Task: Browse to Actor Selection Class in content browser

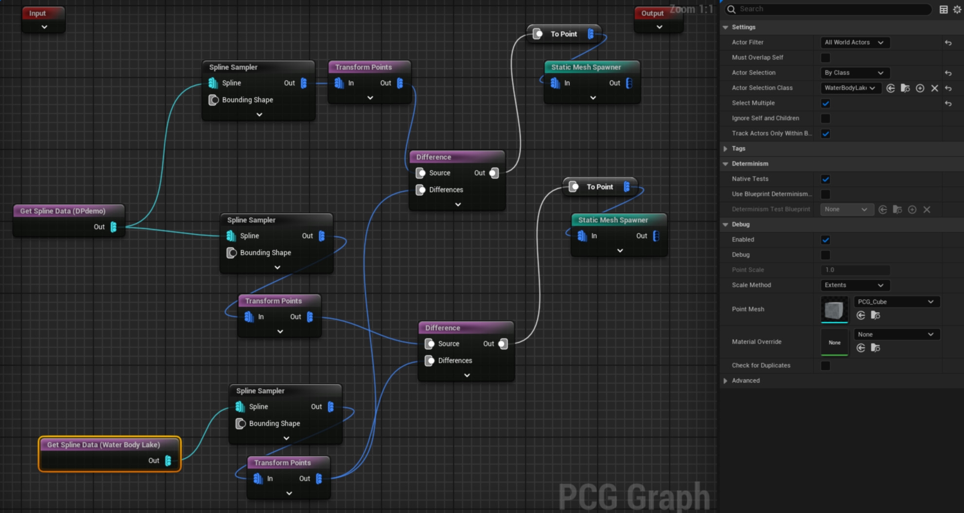Action: (905, 88)
